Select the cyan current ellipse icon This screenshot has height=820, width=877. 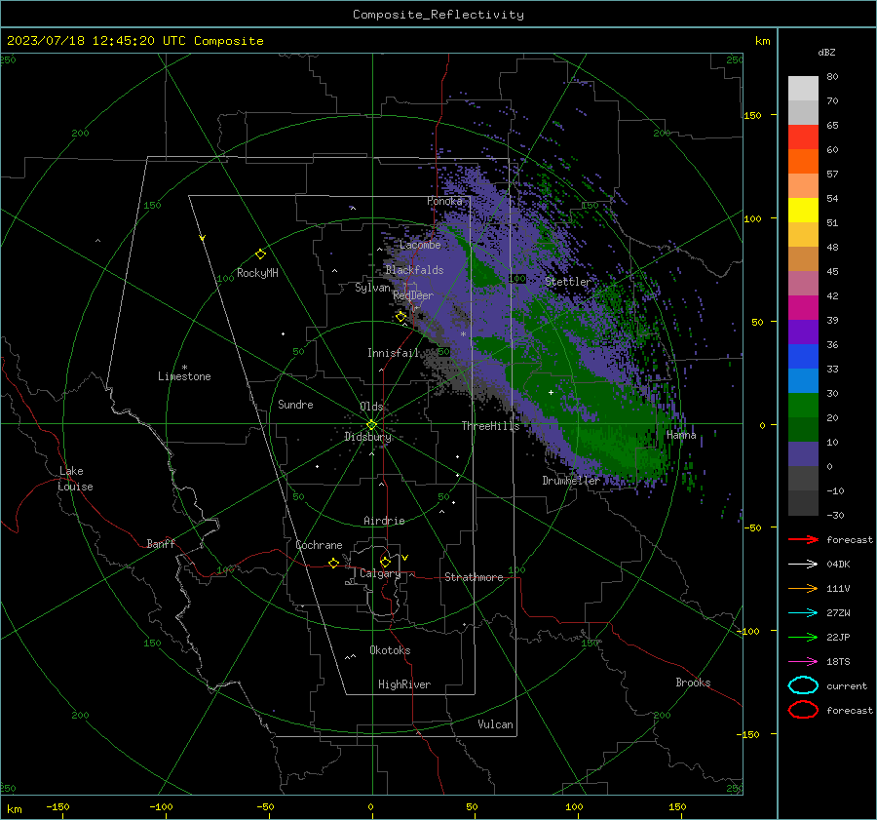click(x=803, y=685)
